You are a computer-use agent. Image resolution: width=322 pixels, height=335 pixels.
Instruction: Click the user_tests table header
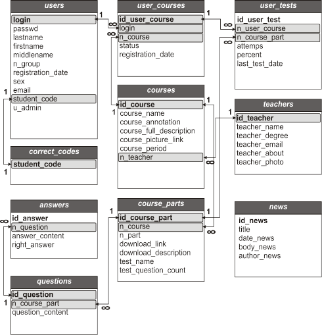pos(278,6)
